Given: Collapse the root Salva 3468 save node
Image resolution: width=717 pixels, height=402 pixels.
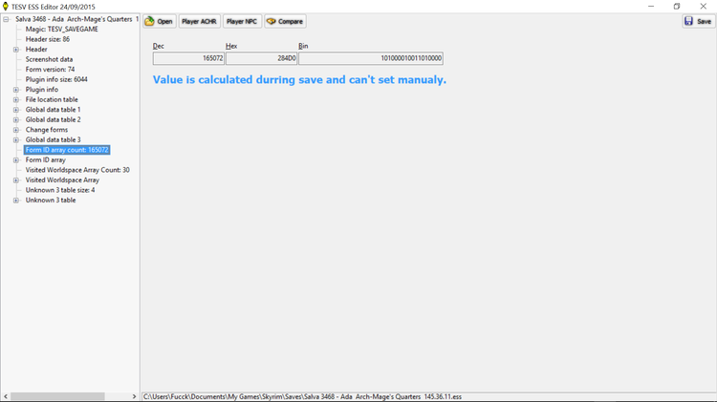Looking at the screenshot, I should 6,19.
